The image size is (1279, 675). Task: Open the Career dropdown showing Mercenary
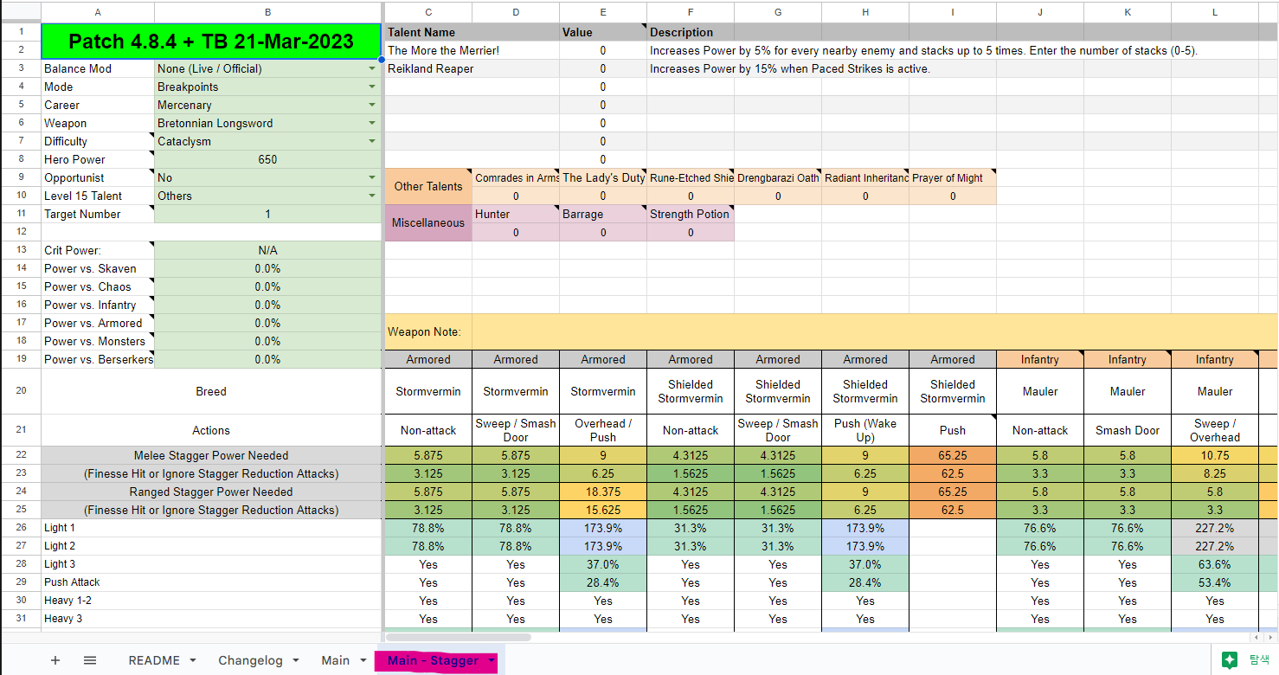pyautogui.click(x=372, y=105)
